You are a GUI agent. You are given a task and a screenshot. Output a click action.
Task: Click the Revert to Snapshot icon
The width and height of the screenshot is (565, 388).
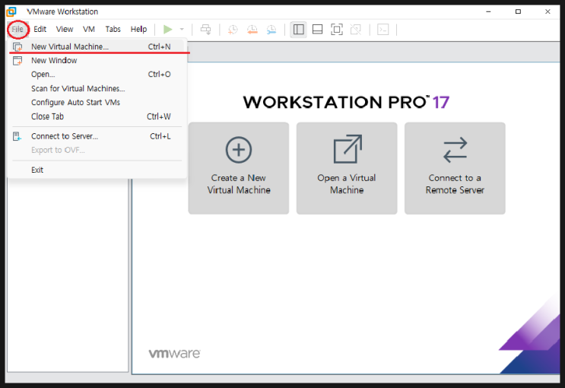(x=252, y=29)
